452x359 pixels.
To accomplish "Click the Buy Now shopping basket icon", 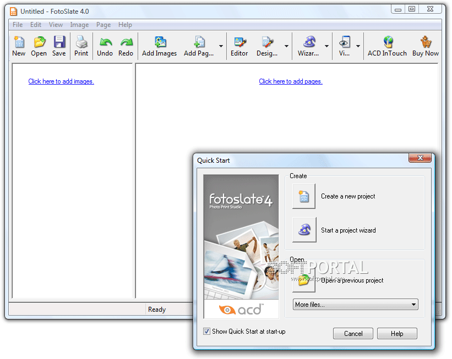I will (x=426, y=42).
